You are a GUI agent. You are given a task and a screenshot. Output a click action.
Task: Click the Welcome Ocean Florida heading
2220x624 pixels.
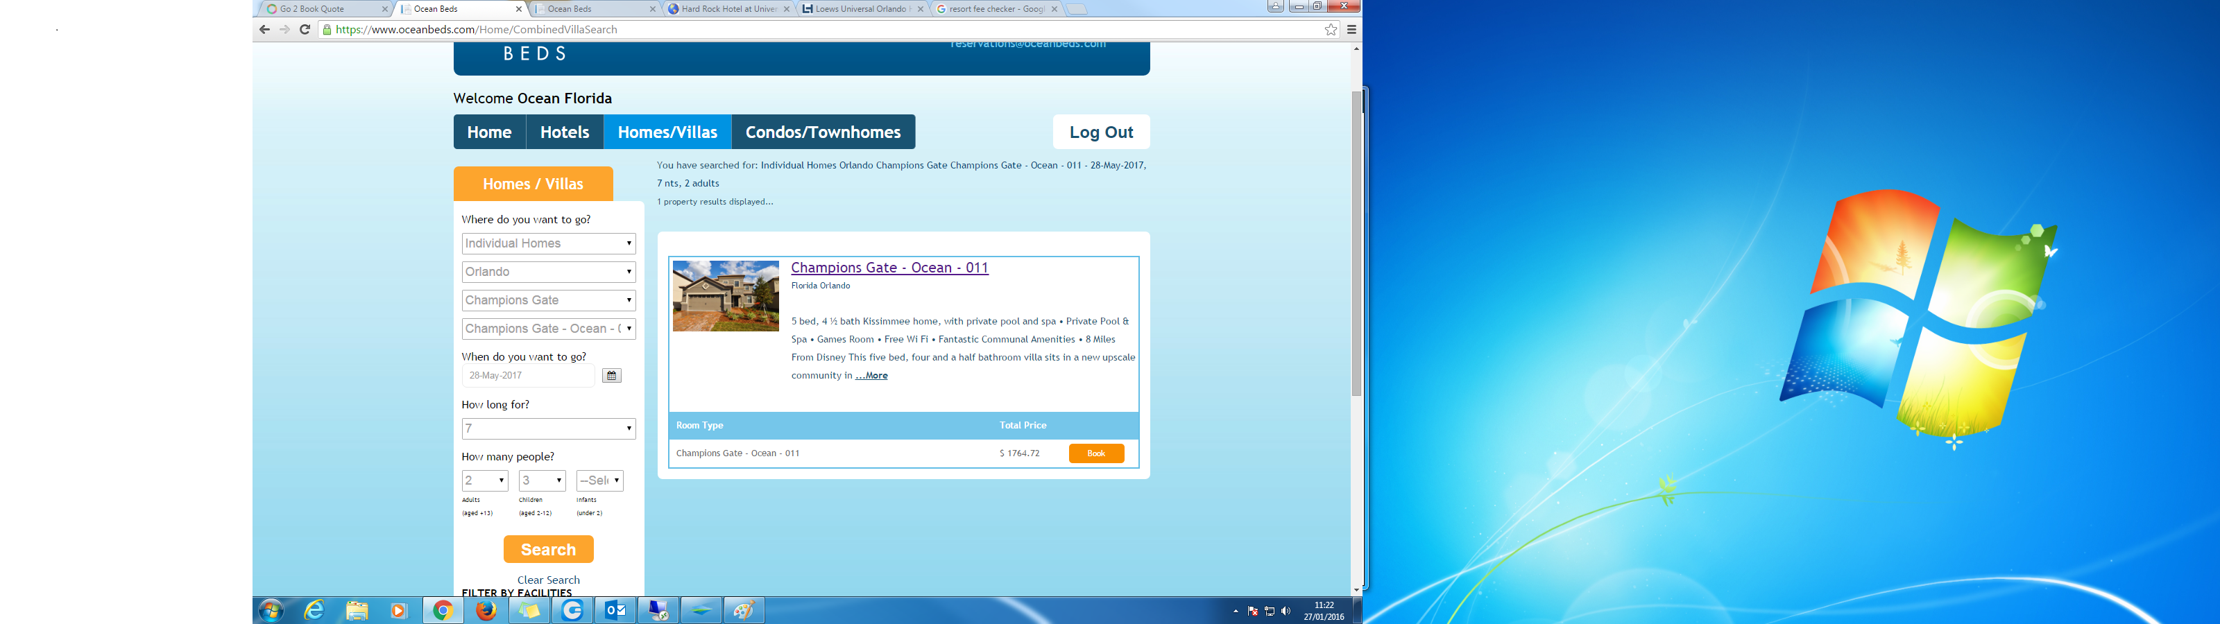(533, 98)
